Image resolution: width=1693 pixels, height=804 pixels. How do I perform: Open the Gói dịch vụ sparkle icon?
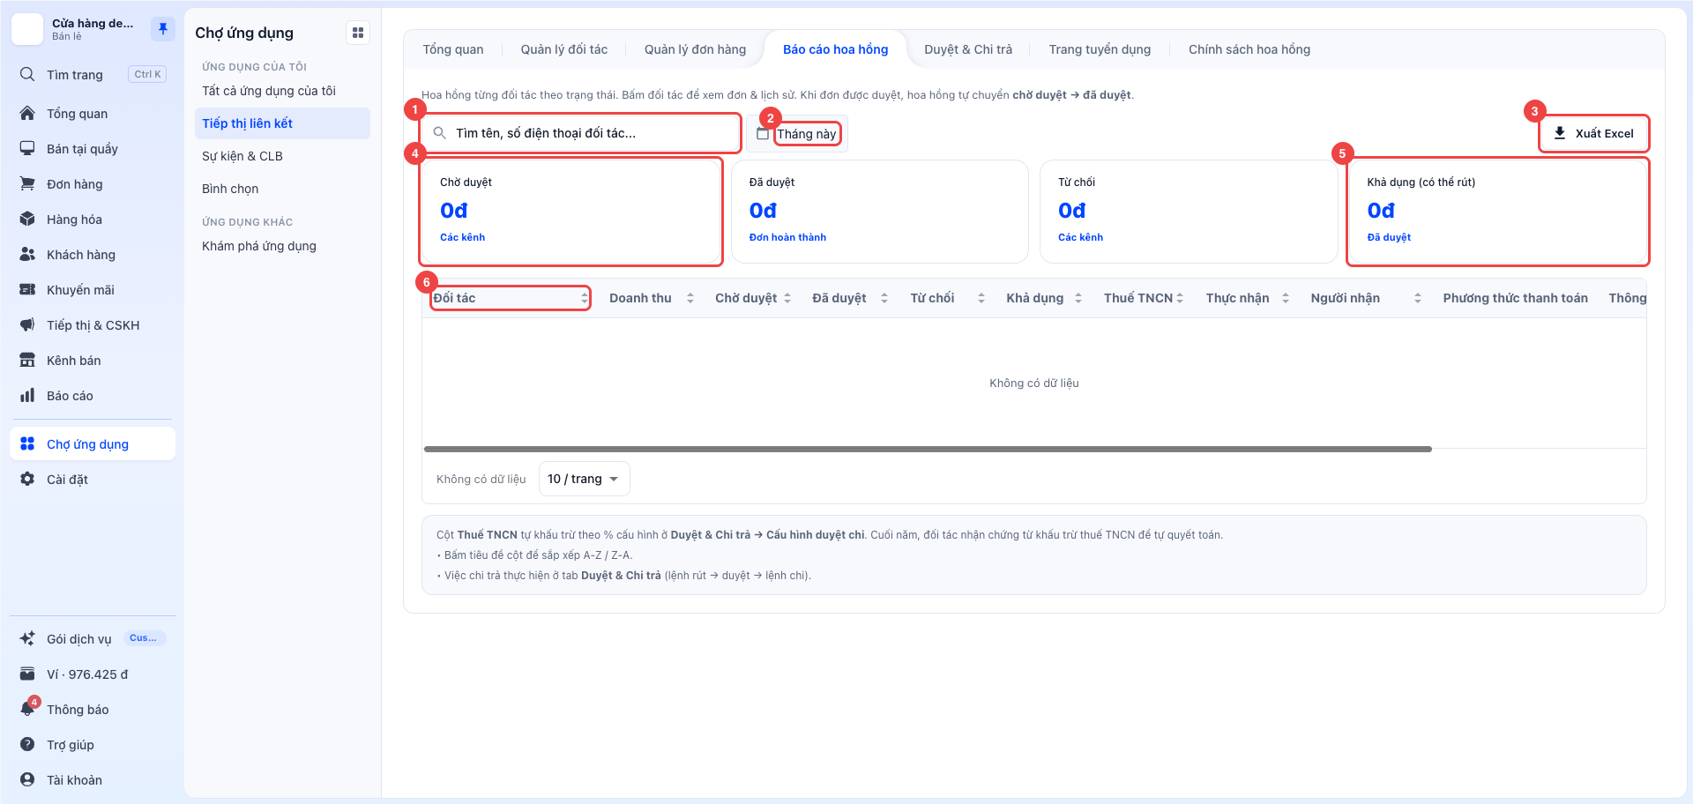click(27, 639)
